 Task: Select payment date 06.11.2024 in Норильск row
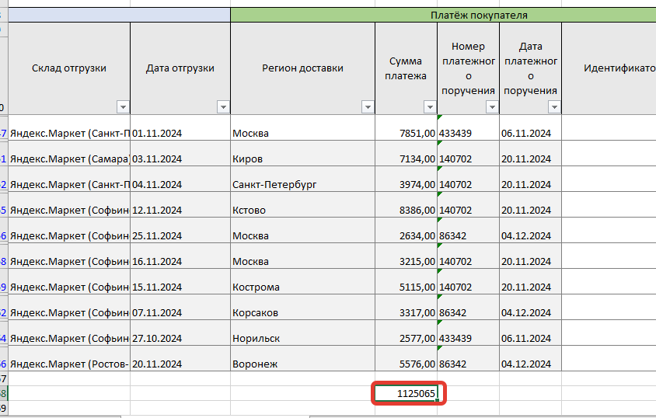click(530, 333)
